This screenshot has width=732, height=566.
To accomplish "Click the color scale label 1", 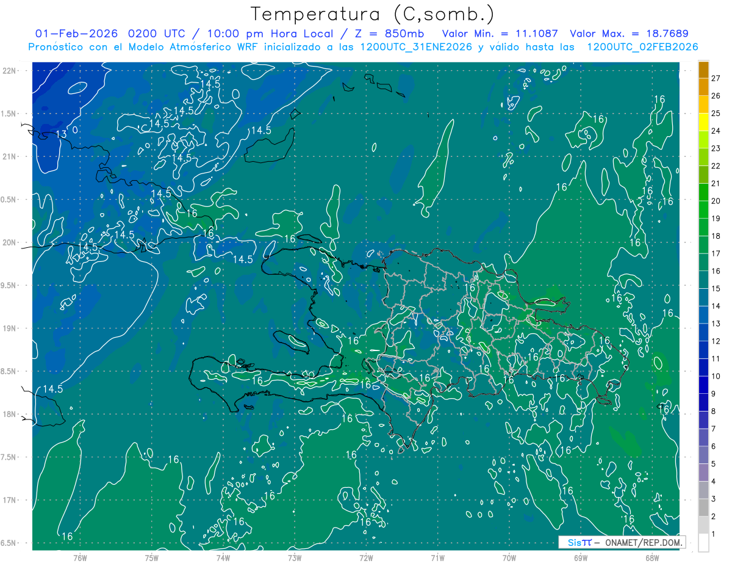I will [x=714, y=534].
